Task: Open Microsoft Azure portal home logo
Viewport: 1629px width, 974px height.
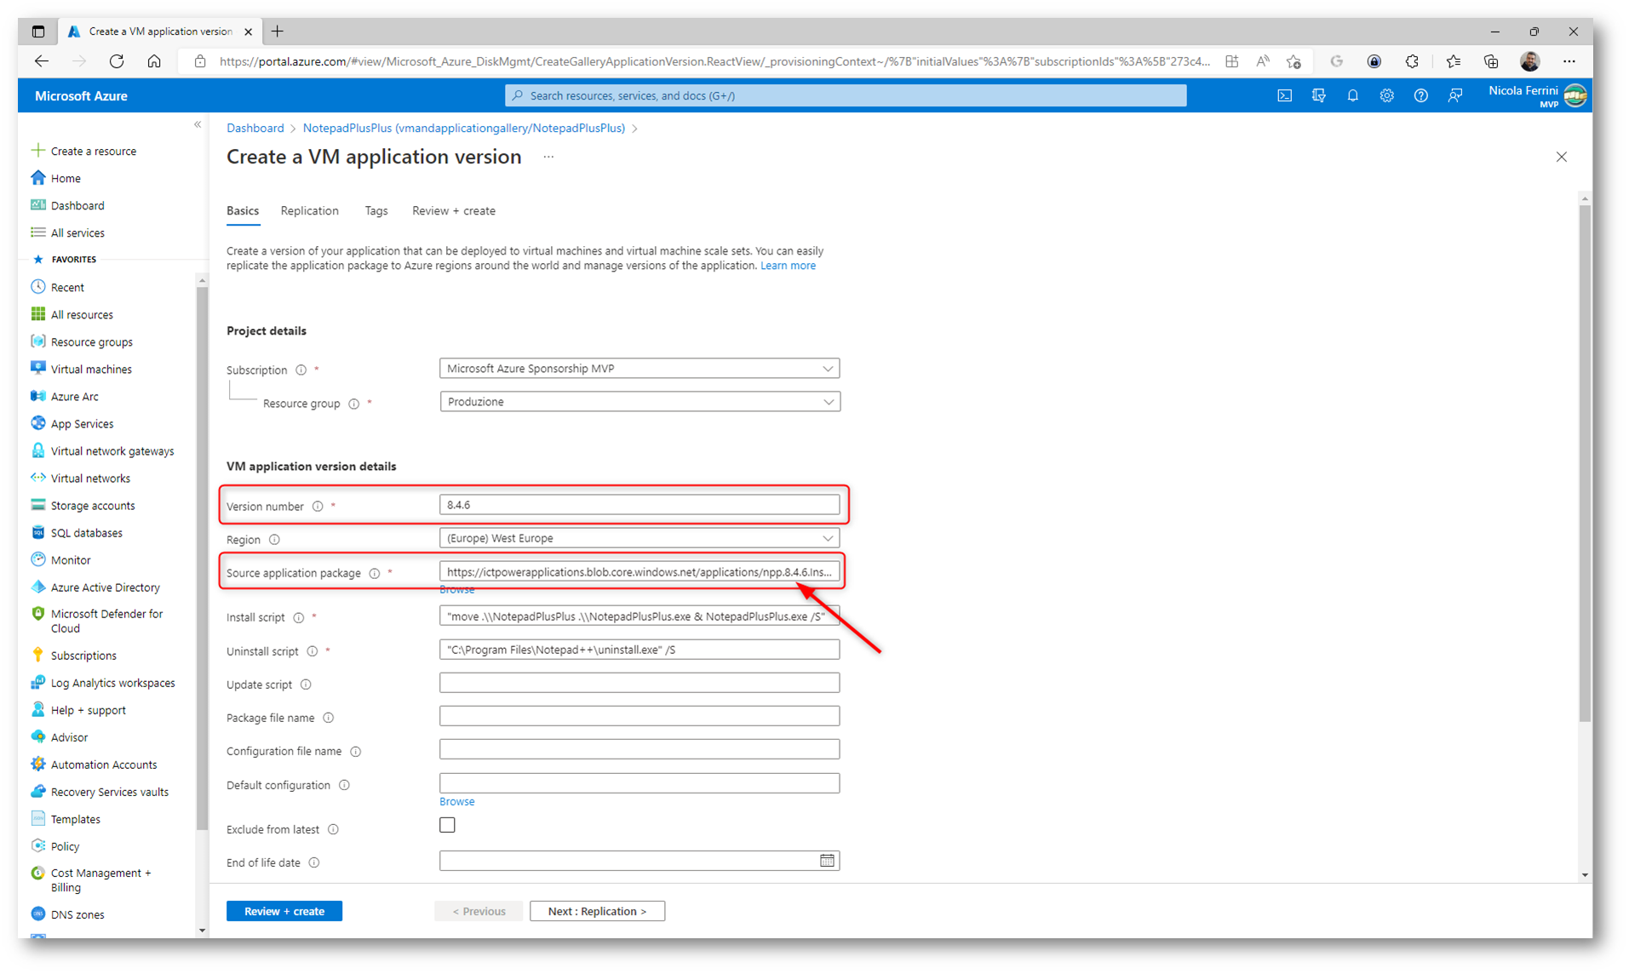Action: [x=81, y=96]
